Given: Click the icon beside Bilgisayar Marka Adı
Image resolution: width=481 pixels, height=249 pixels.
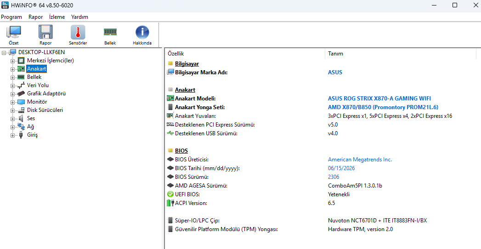Looking at the screenshot, I should (170, 72).
